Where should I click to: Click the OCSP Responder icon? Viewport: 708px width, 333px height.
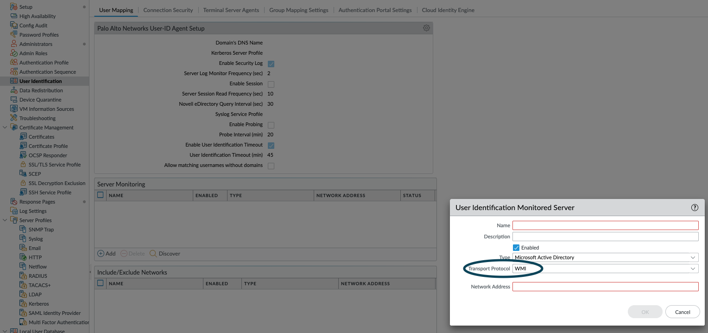(23, 155)
